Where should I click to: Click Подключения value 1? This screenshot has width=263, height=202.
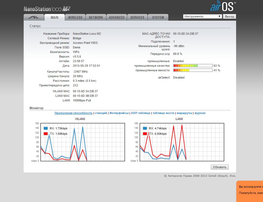(174, 41)
